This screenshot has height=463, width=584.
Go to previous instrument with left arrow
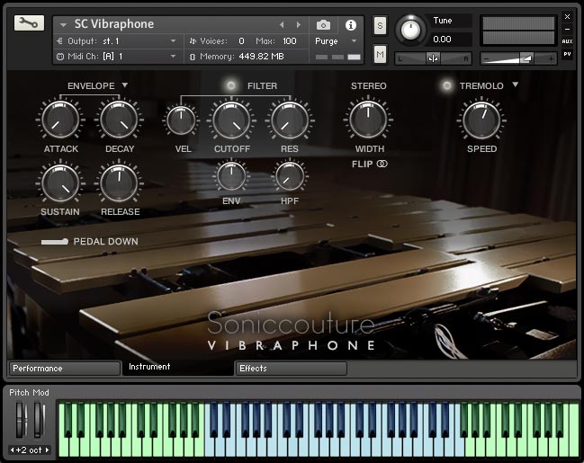click(282, 24)
